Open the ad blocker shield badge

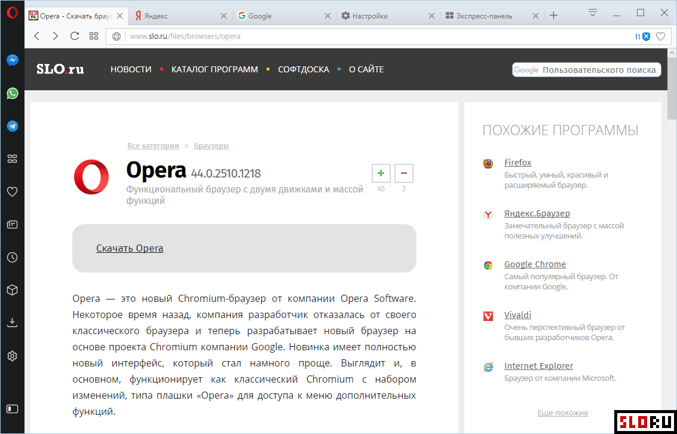tap(642, 36)
